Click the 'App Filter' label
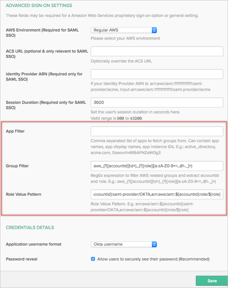 click(x=15, y=131)
